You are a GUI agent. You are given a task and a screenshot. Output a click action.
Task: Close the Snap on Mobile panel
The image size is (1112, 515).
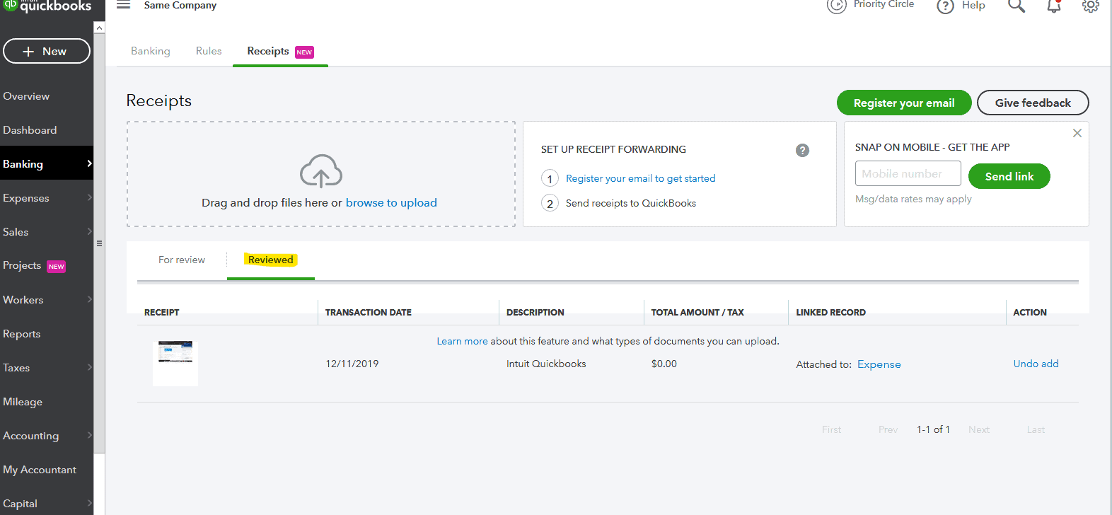pos(1077,133)
